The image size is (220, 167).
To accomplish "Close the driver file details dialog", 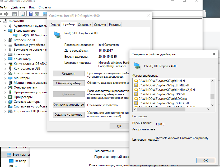I will [x=214, y=54].
